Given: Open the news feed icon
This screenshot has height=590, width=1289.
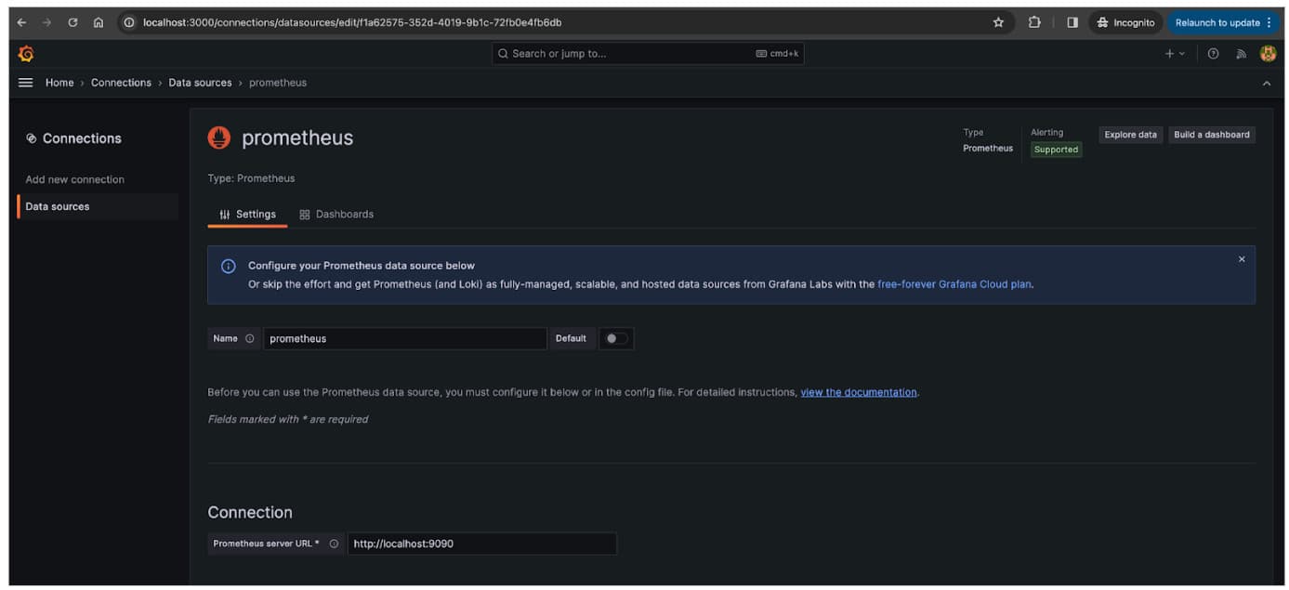Looking at the screenshot, I should pyautogui.click(x=1240, y=54).
